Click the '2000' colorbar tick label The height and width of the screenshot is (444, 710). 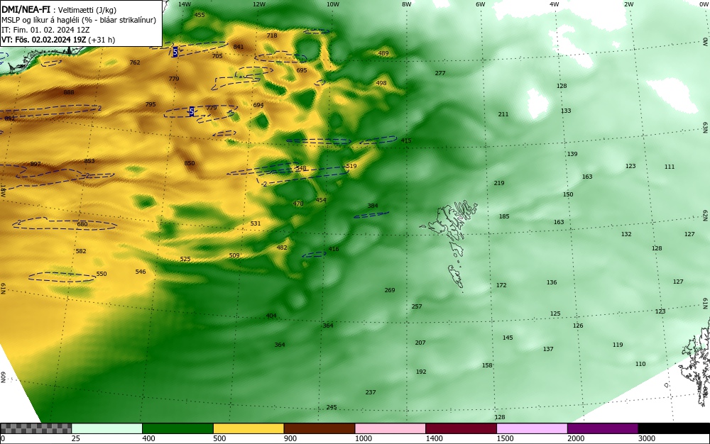point(576,438)
